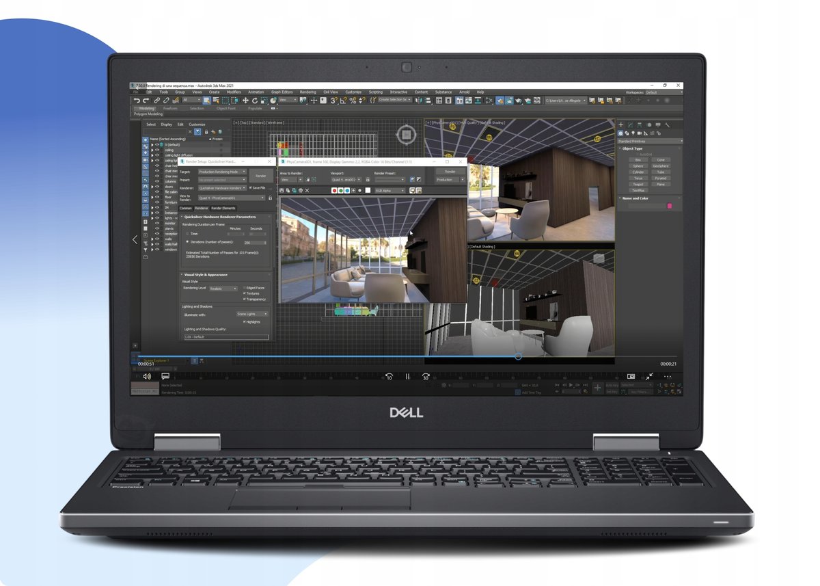Image resolution: width=820 pixels, height=586 pixels.
Task: Open the Modify tab in command panel
Action: [629, 125]
